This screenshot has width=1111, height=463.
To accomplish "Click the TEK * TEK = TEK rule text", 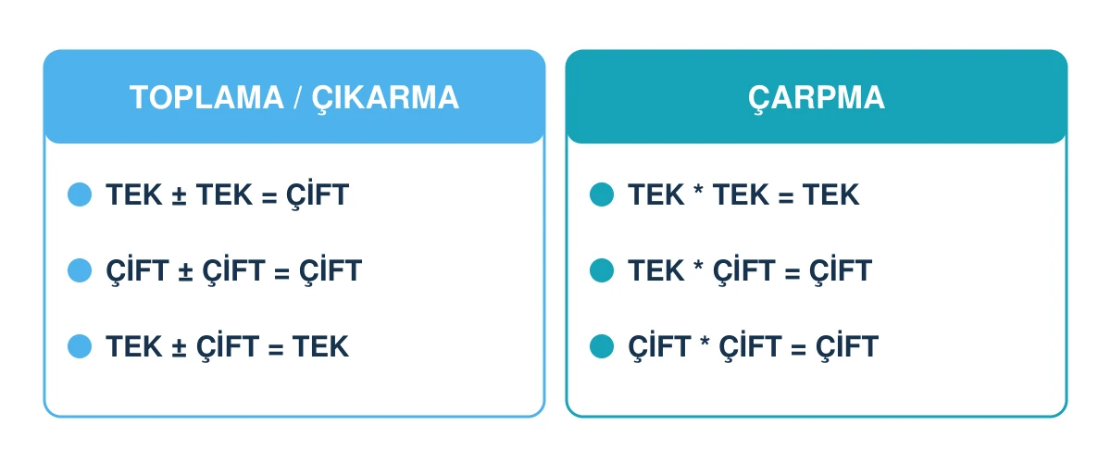I will 743,194.
